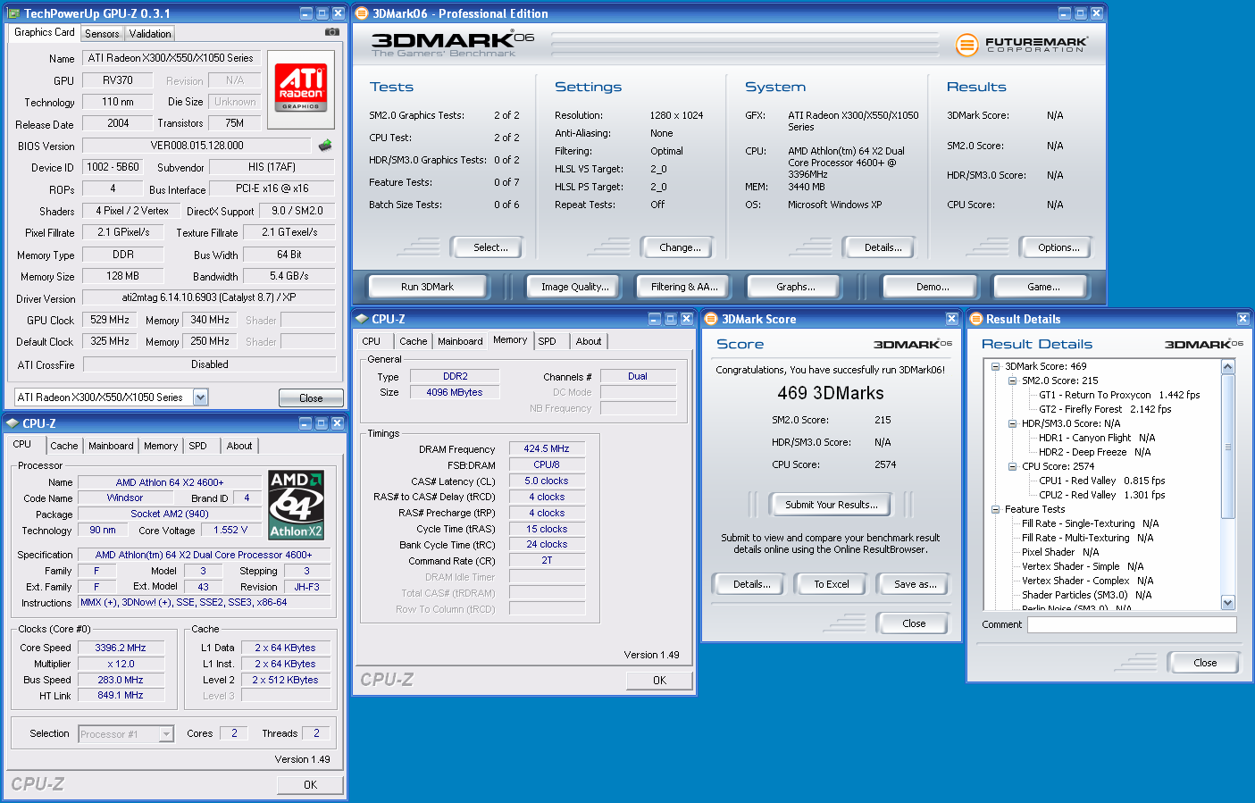
Task: Click the DRAM Frequency value 424.5 MHz
Action: [547, 449]
